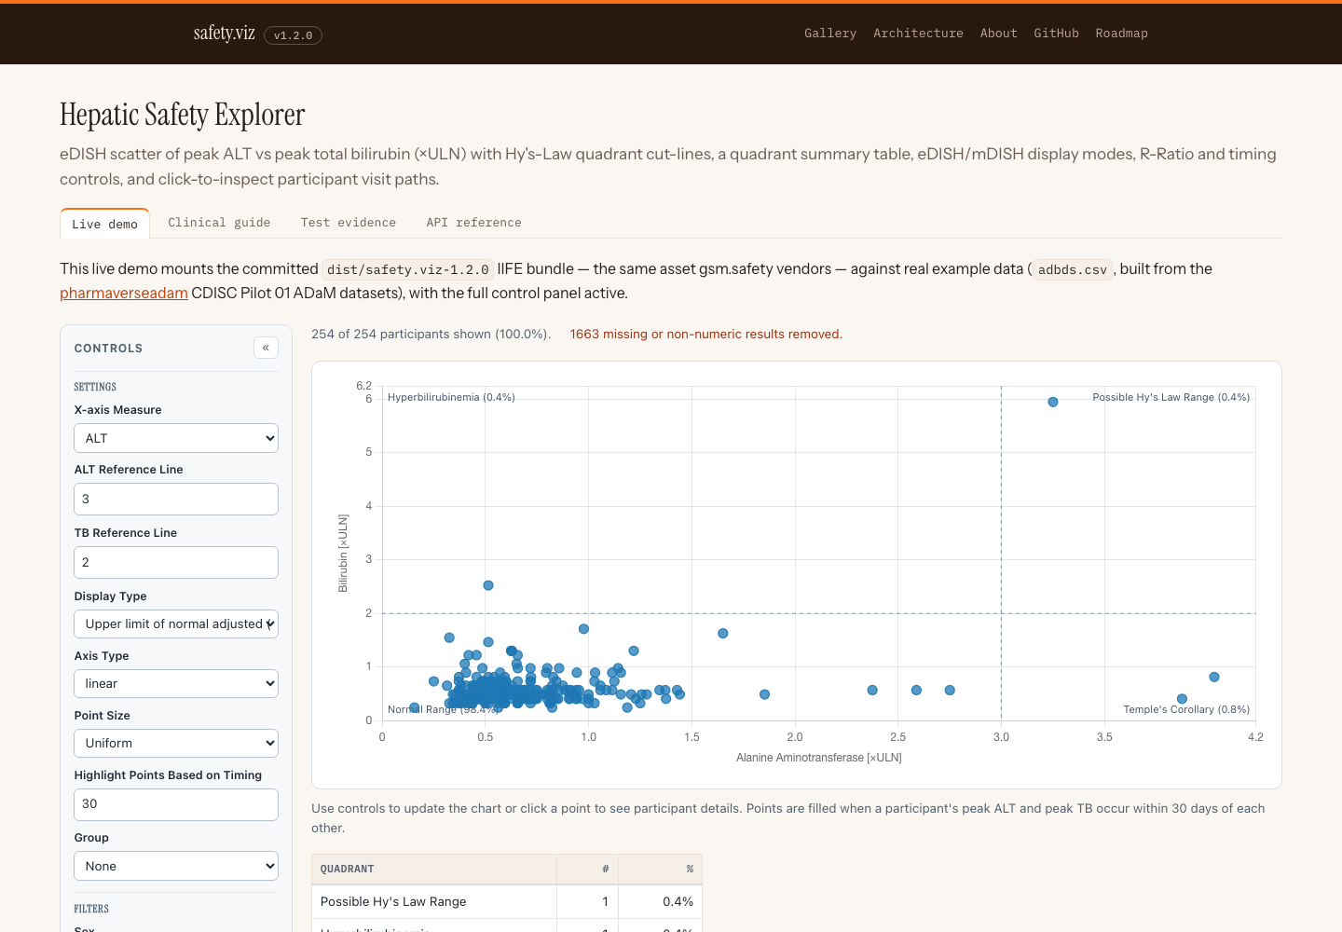The width and height of the screenshot is (1342, 932).
Task: Click the Bilirubin [×ULN] y-axis title
Action: [x=343, y=554]
